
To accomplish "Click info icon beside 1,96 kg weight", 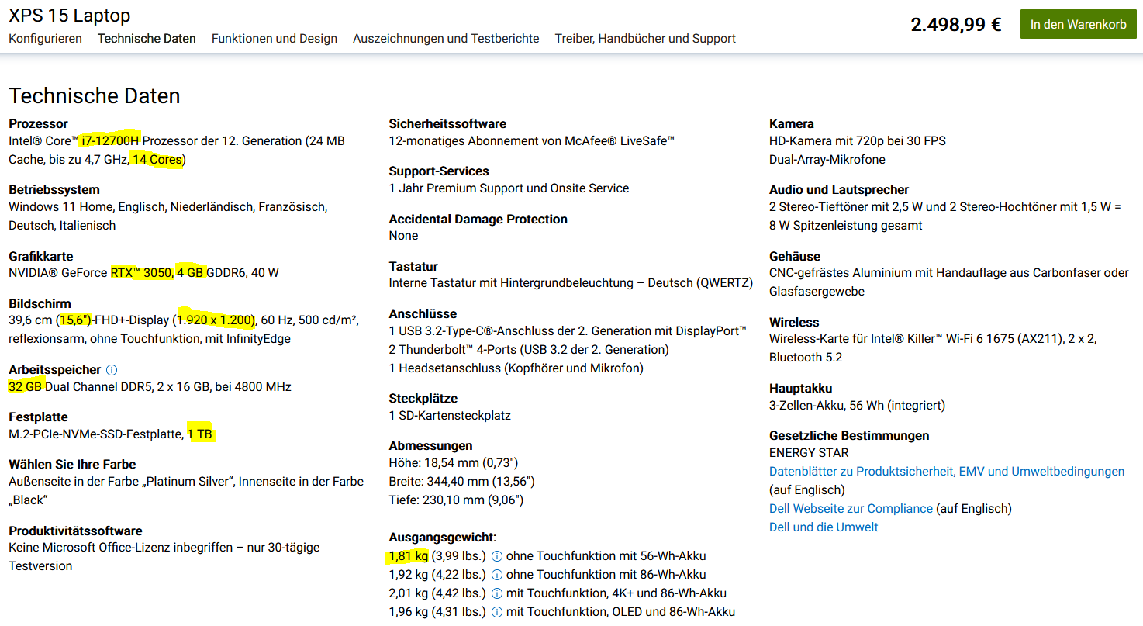I will point(497,612).
